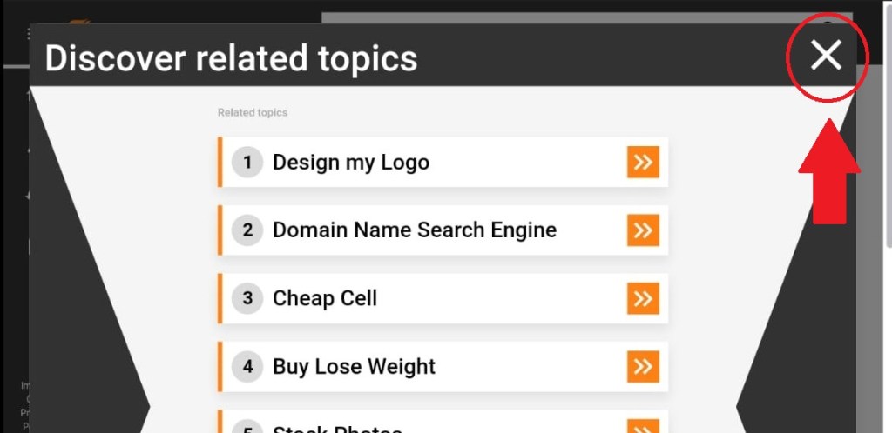Close the Discover related topics popup
This screenshot has width=892, height=433.
coord(826,56)
